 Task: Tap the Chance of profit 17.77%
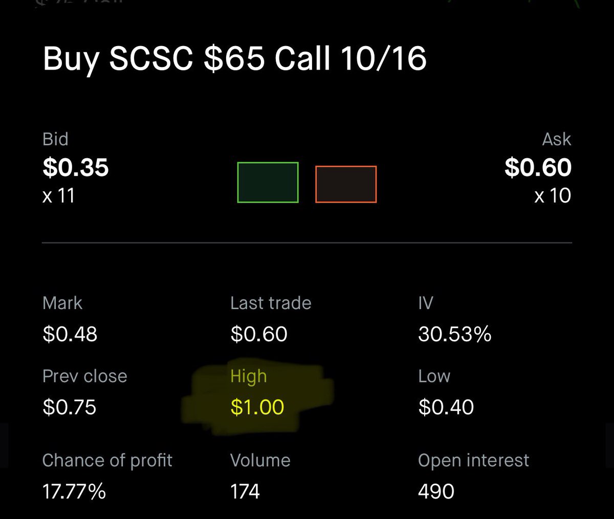[74, 491]
